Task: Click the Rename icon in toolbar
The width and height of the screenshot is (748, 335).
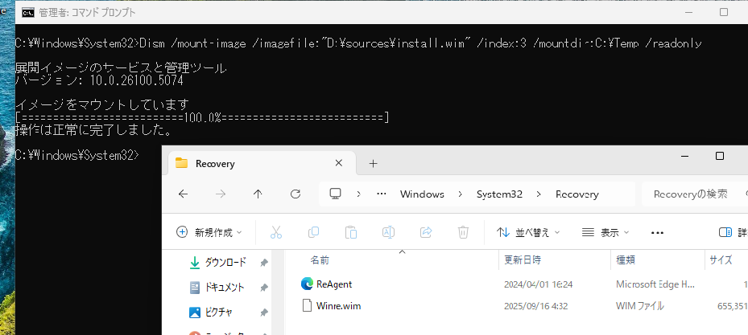Action: click(x=388, y=232)
